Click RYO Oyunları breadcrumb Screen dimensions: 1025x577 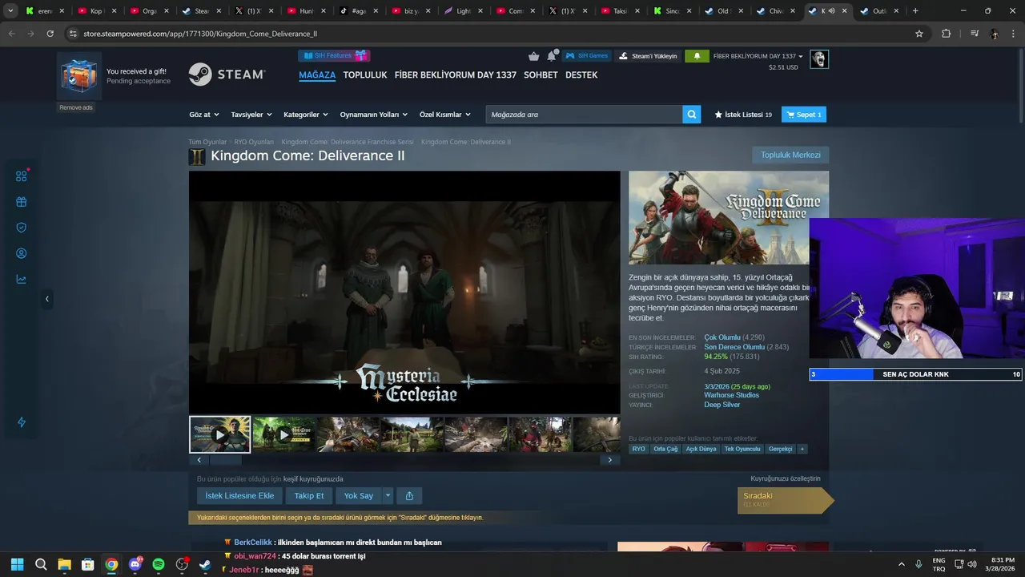(x=254, y=142)
